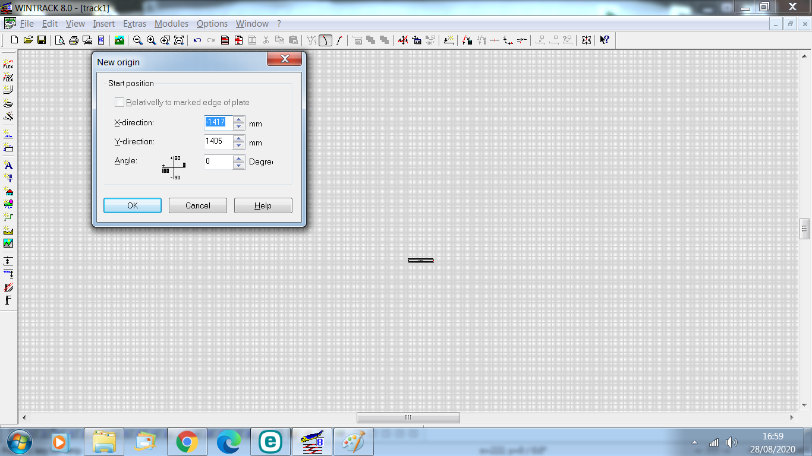Open the ? help menu
Image resolution: width=812 pixels, height=456 pixels.
pos(279,24)
